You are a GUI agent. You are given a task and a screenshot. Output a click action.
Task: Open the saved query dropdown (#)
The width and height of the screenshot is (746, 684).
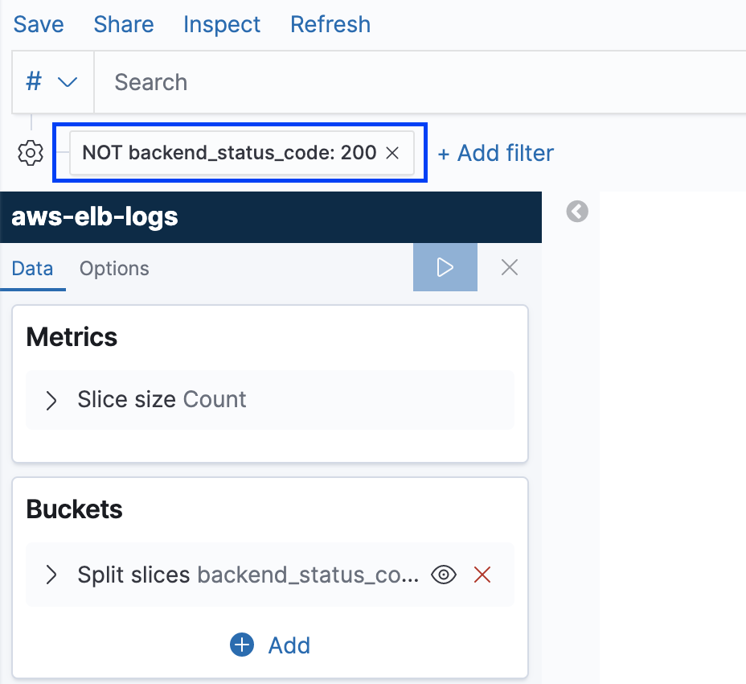point(52,82)
